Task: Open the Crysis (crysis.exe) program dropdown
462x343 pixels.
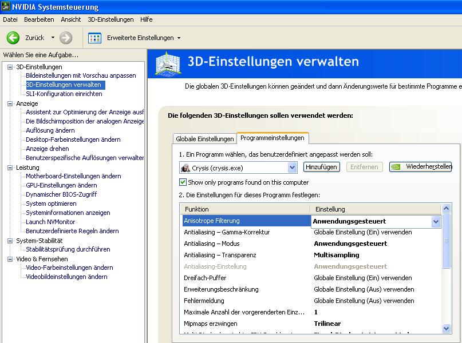Action: pyautogui.click(x=292, y=167)
